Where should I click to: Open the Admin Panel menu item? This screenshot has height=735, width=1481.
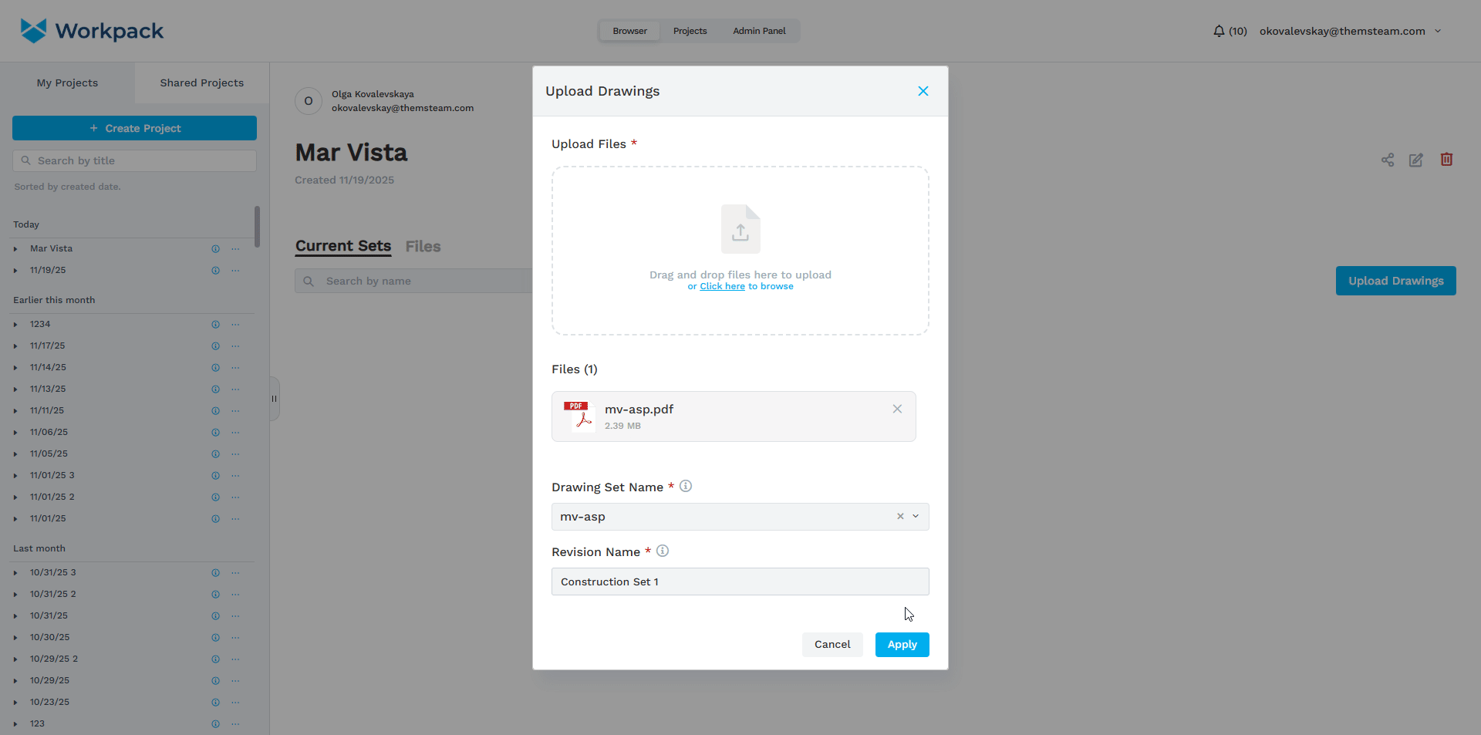(759, 31)
